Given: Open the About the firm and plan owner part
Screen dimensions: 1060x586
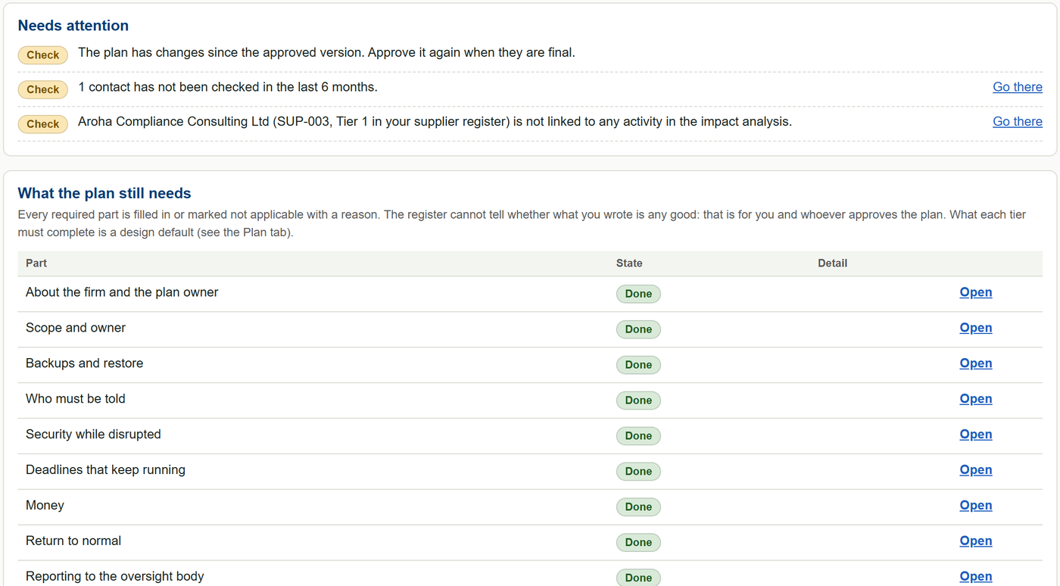Looking at the screenshot, I should click(975, 292).
